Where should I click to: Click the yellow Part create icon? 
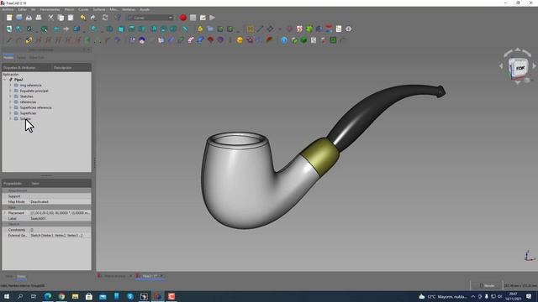pyautogui.click(x=200, y=29)
